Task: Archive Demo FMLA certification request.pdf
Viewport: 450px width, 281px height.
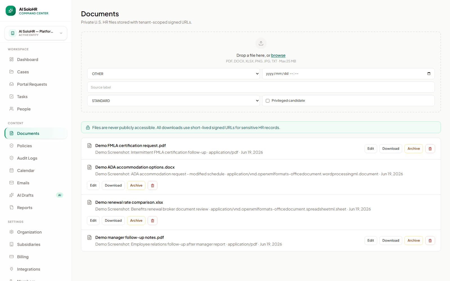Action: click(414, 149)
